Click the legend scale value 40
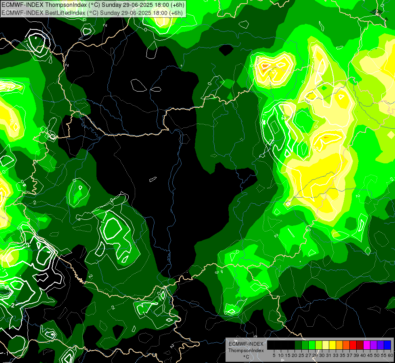Screen dimensions: 395x363 coord(363,355)
